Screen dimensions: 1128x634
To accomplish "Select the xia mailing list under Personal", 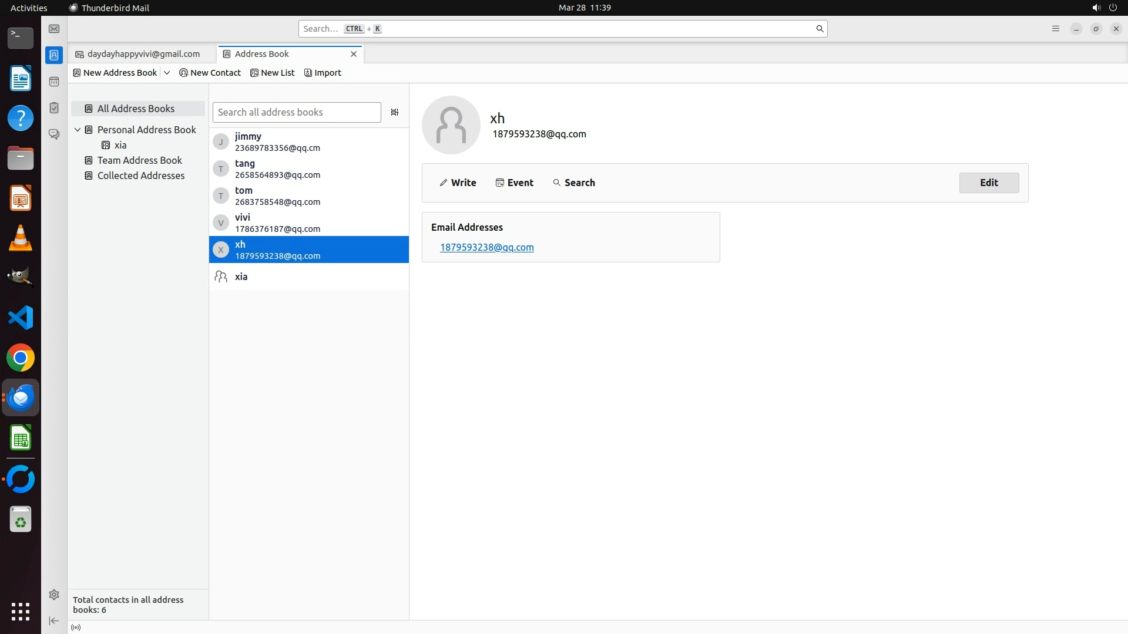I will coord(120,145).
